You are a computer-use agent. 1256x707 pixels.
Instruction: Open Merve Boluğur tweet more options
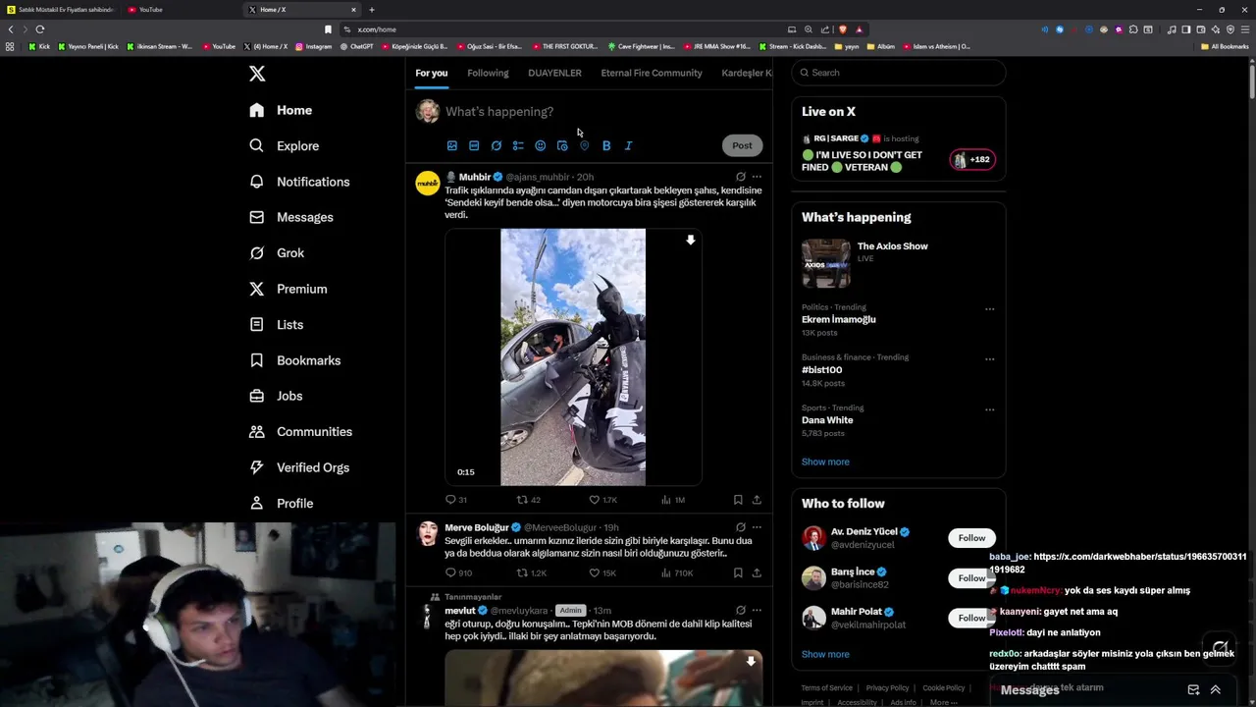pos(757,527)
